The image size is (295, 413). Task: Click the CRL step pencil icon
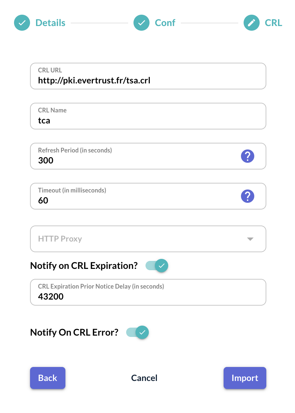click(252, 23)
